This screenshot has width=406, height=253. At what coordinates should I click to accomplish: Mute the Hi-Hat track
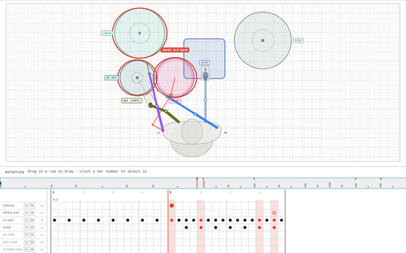click(x=32, y=220)
